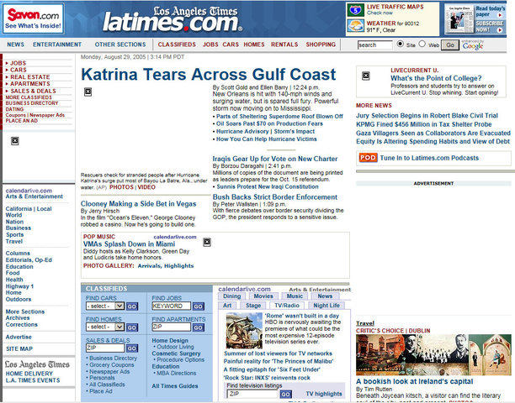Open the Live Traffic Maps freeway icon
Screen dimensions: 515x403
pos(356,10)
